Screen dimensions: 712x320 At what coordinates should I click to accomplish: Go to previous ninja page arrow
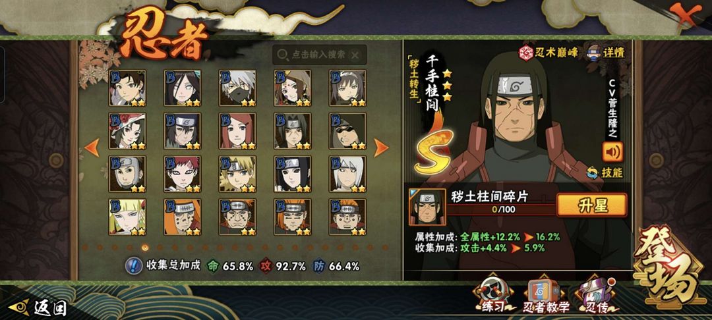point(92,147)
